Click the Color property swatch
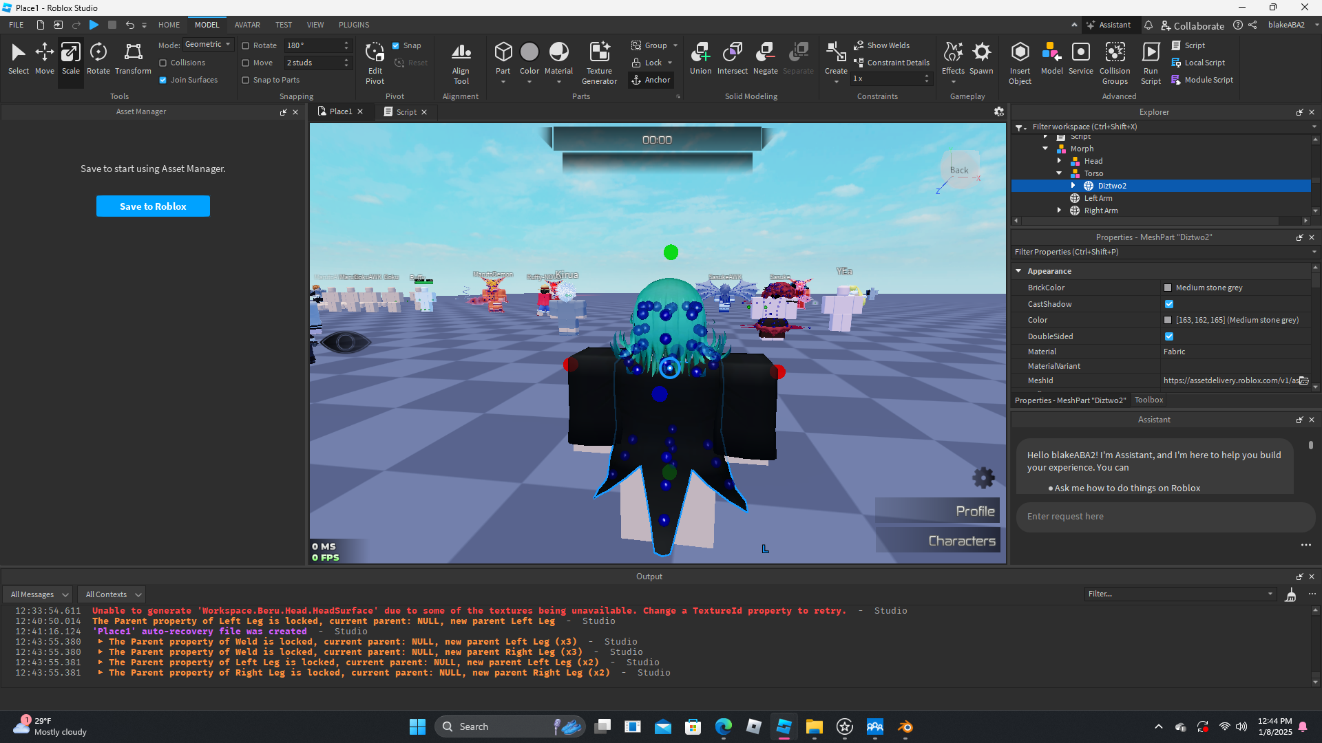This screenshot has height=743, width=1322. click(1168, 320)
